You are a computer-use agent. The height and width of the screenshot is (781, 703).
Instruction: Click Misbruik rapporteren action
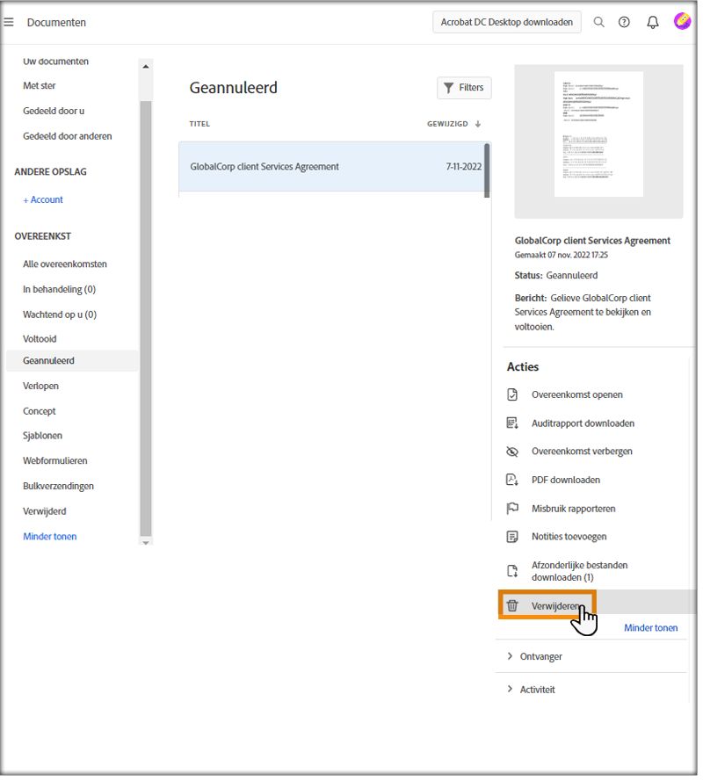pyautogui.click(x=574, y=509)
